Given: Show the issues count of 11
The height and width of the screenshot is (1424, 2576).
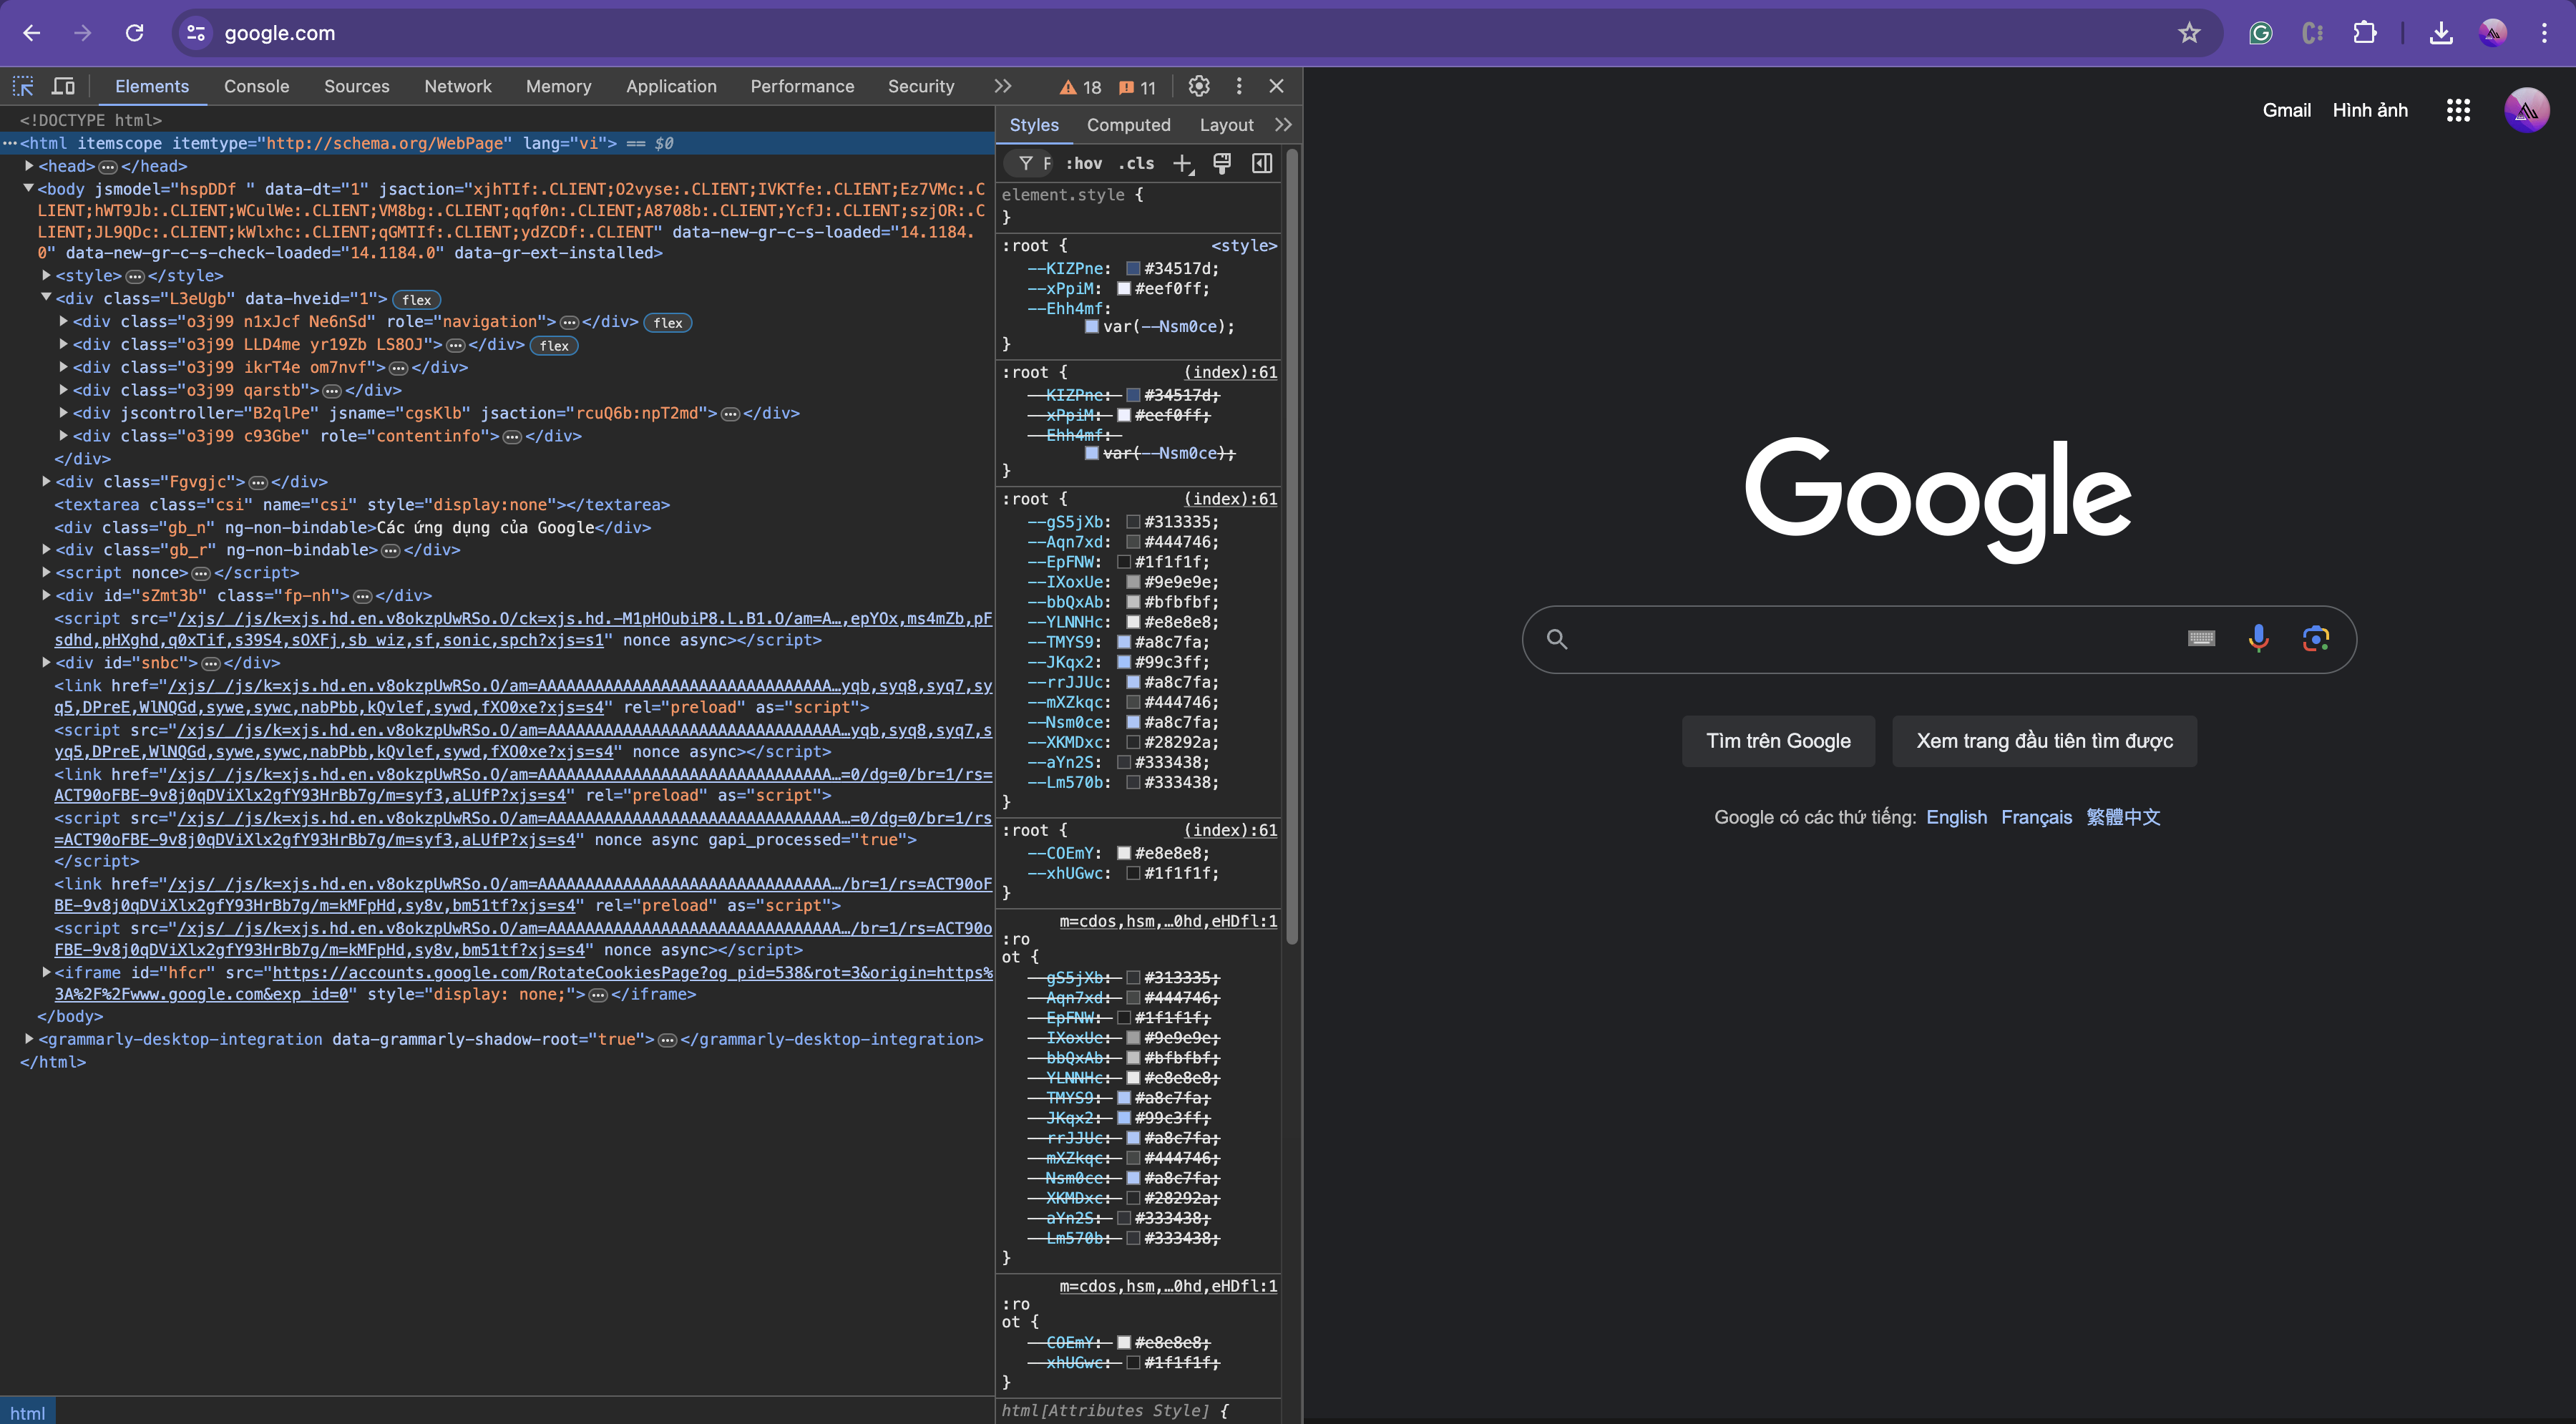Looking at the screenshot, I should (x=1137, y=87).
